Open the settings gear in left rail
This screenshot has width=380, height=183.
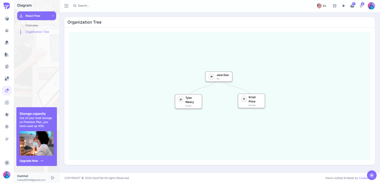pos(7,163)
